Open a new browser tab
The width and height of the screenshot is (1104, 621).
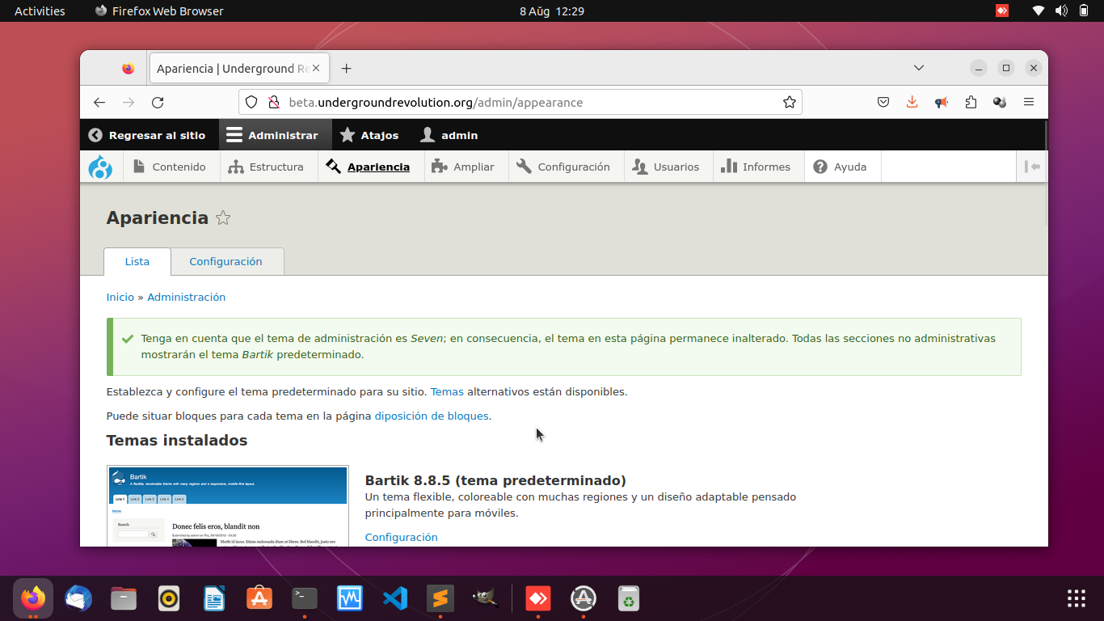[x=346, y=69]
